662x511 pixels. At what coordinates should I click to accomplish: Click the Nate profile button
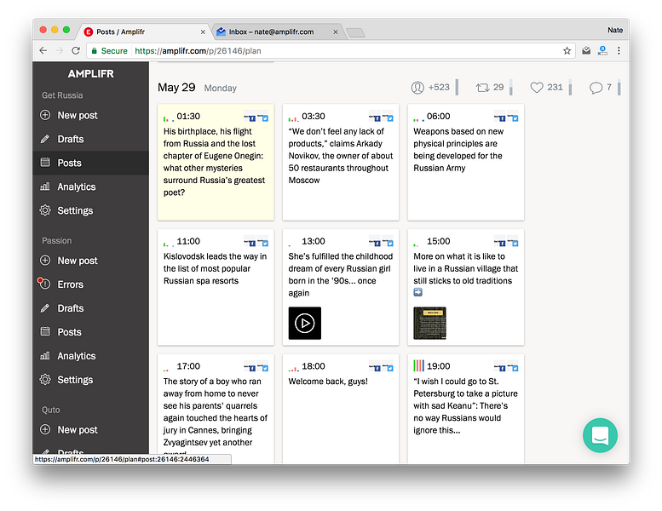coord(615,30)
